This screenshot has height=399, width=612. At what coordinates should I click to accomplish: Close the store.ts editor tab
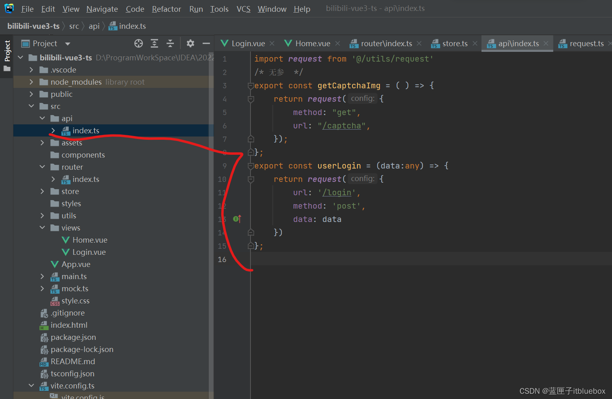pyautogui.click(x=475, y=43)
